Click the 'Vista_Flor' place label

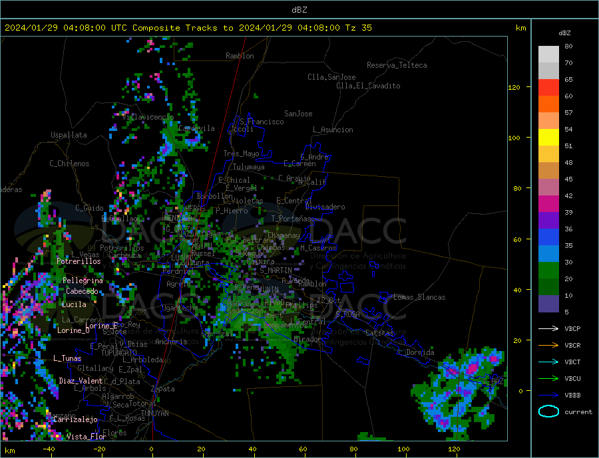(87, 437)
